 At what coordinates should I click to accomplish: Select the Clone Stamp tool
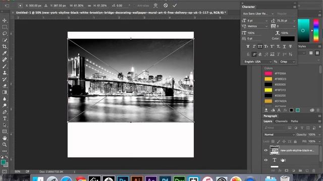pos(5,72)
